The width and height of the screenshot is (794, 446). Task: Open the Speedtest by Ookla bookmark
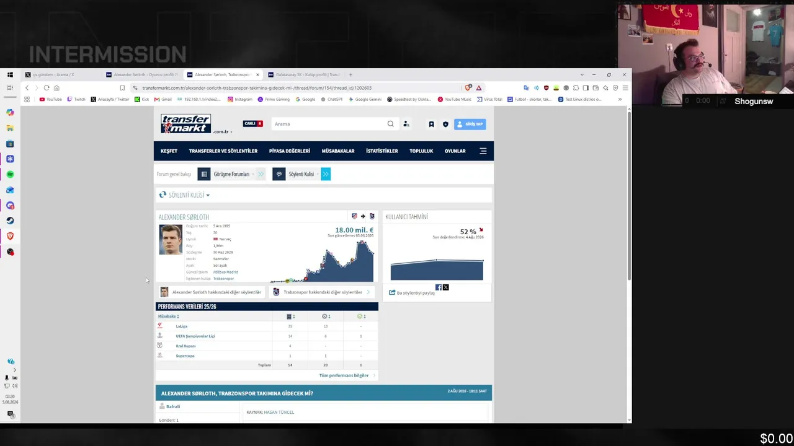point(409,99)
